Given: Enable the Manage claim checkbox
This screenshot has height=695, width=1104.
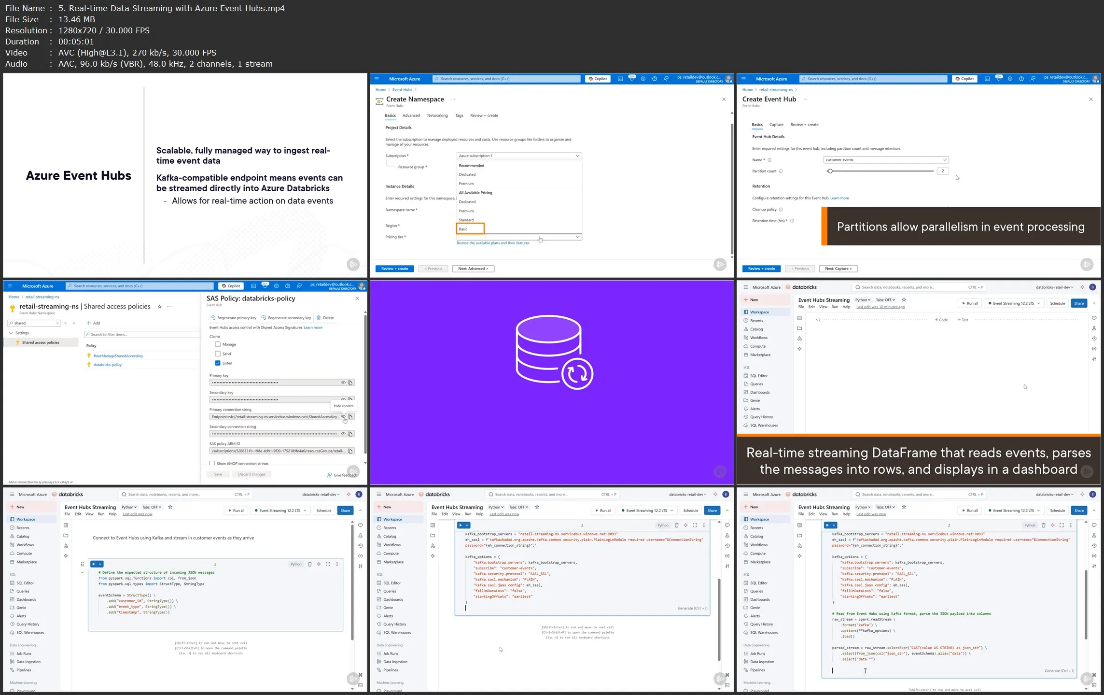Looking at the screenshot, I should pyautogui.click(x=218, y=344).
